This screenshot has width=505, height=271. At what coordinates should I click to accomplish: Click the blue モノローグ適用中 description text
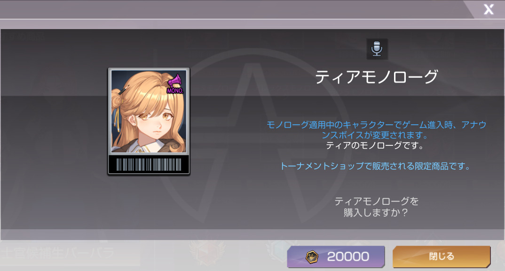pos(376,130)
